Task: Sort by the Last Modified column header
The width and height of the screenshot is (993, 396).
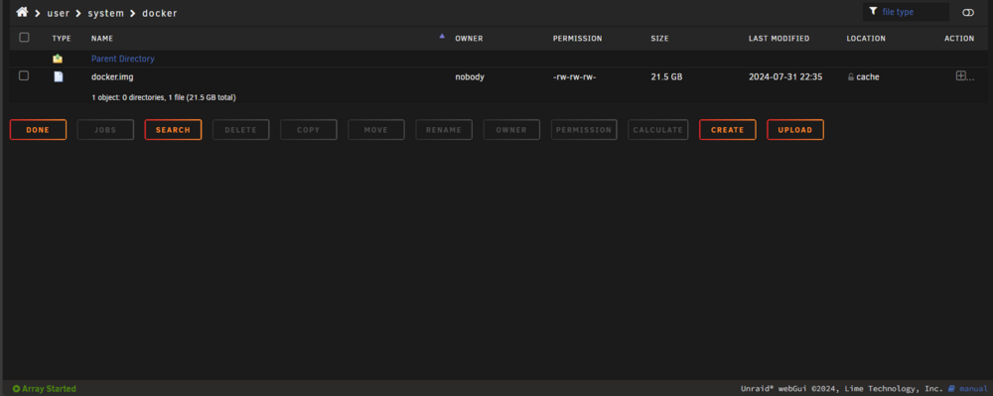Action: pyautogui.click(x=779, y=39)
